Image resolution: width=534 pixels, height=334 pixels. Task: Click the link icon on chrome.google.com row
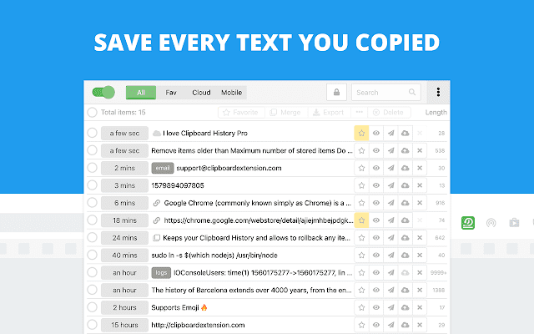(157, 220)
